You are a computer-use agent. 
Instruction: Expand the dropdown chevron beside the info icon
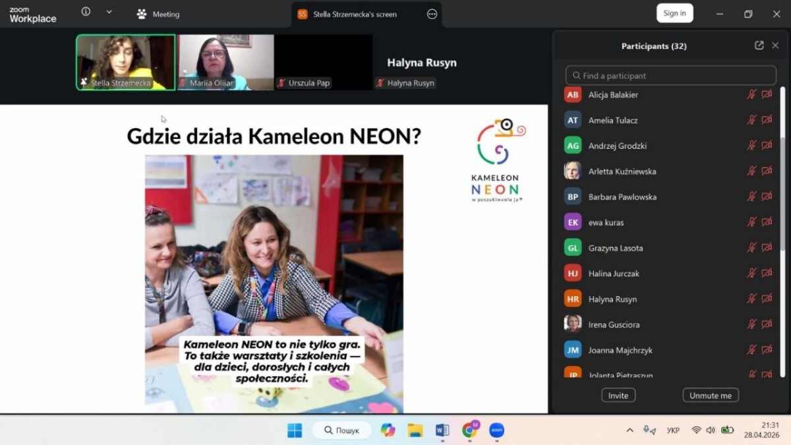pos(109,12)
